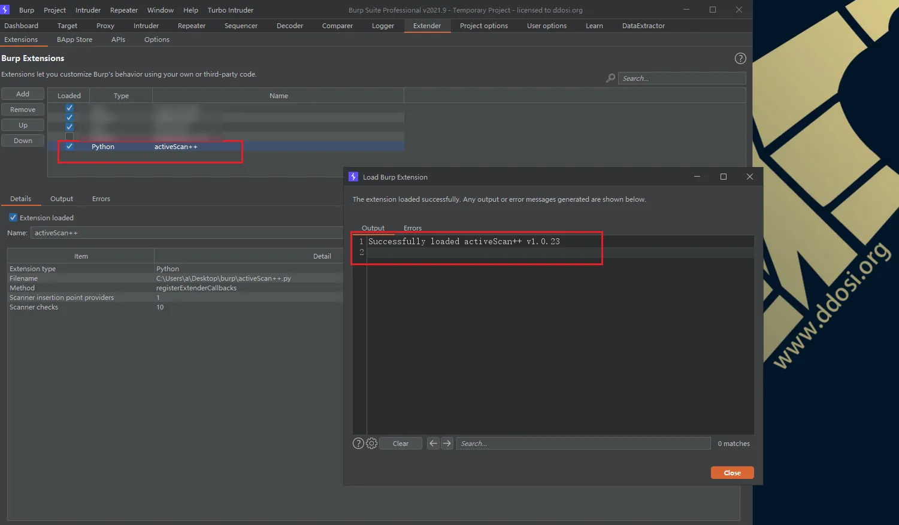Open the Extender Options sub-tab
The image size is (899, 525).
[x=157, y=40]
